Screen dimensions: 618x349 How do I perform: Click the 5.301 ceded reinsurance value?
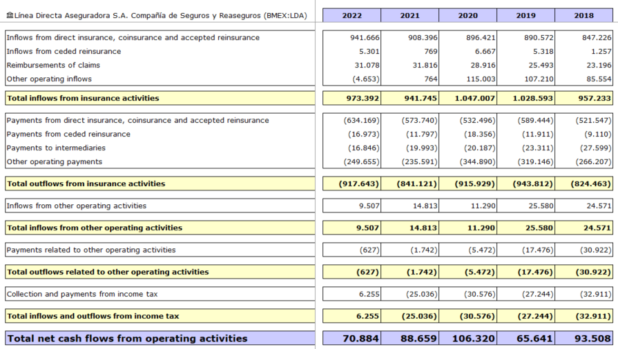369,51
